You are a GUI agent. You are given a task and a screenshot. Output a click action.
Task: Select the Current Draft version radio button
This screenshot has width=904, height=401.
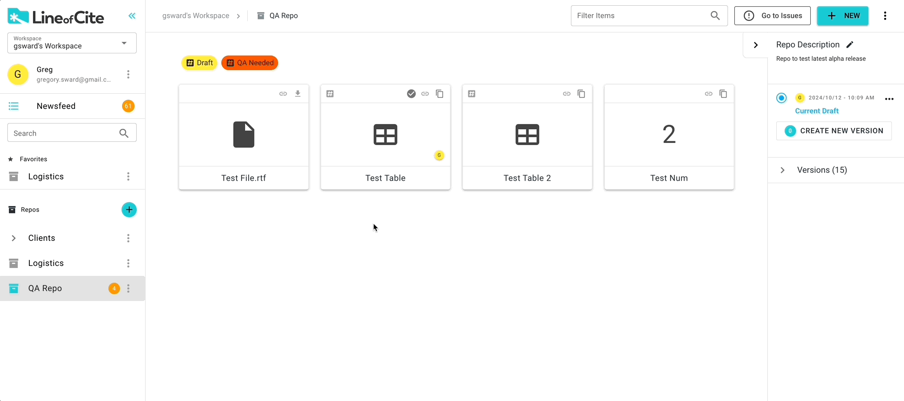[781, 98]
